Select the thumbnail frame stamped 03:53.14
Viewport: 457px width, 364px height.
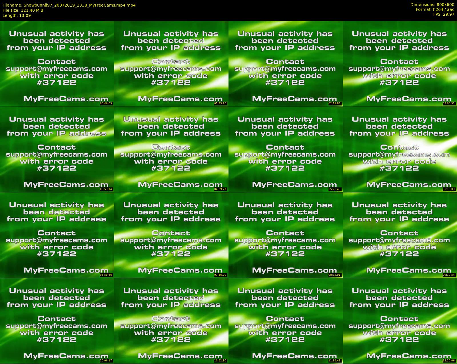[x=57, y=149]
